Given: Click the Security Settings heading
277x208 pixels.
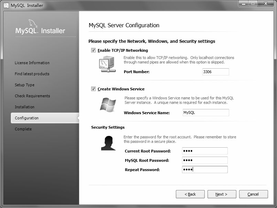Looking at the screenshot, I should coord(108,127).
